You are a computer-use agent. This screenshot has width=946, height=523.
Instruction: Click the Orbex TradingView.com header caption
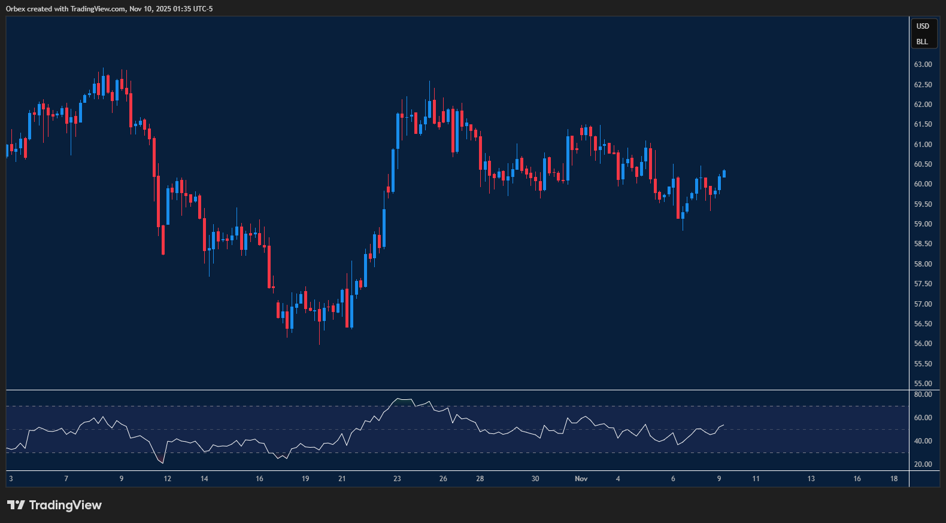109,9
